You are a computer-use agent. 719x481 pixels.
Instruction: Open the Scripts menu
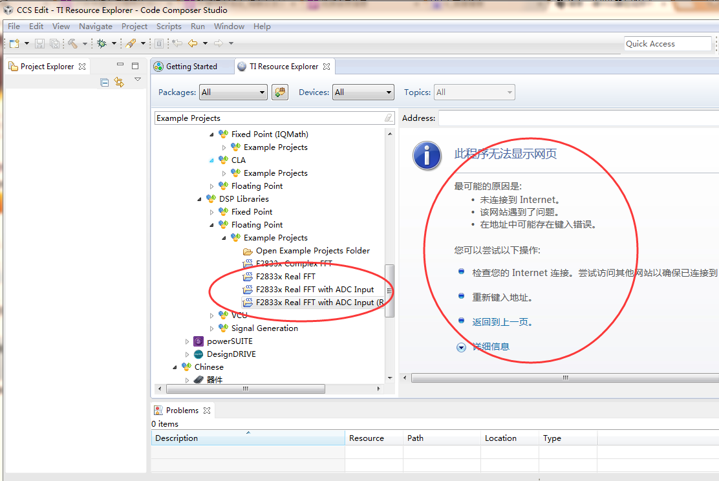(x=169, y=27)
